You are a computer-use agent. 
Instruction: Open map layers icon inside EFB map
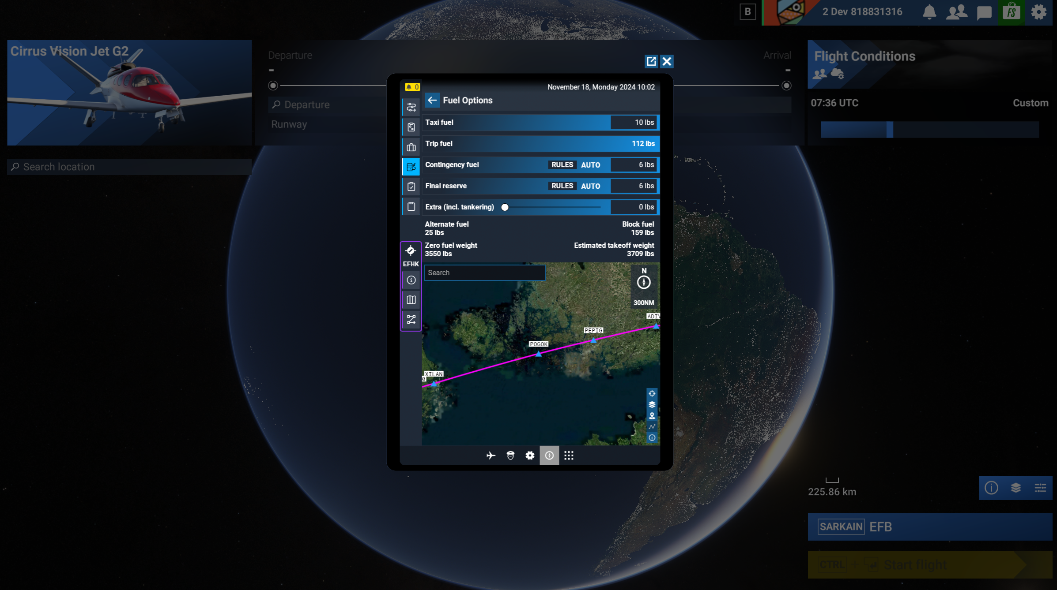click(652, 404)
